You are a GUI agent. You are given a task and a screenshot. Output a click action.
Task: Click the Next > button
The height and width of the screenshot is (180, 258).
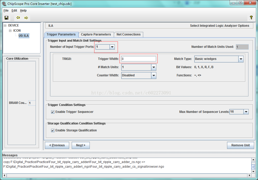pyautogui.click(x=80, y=145)
